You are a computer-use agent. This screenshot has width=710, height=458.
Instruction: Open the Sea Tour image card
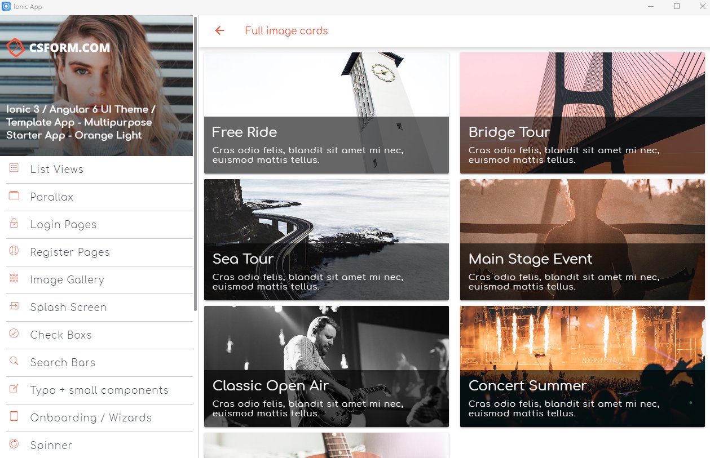coord(327,239)
